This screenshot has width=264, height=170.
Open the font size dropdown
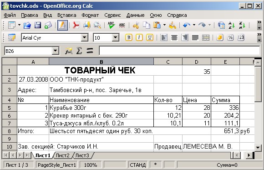click(116, 38)
